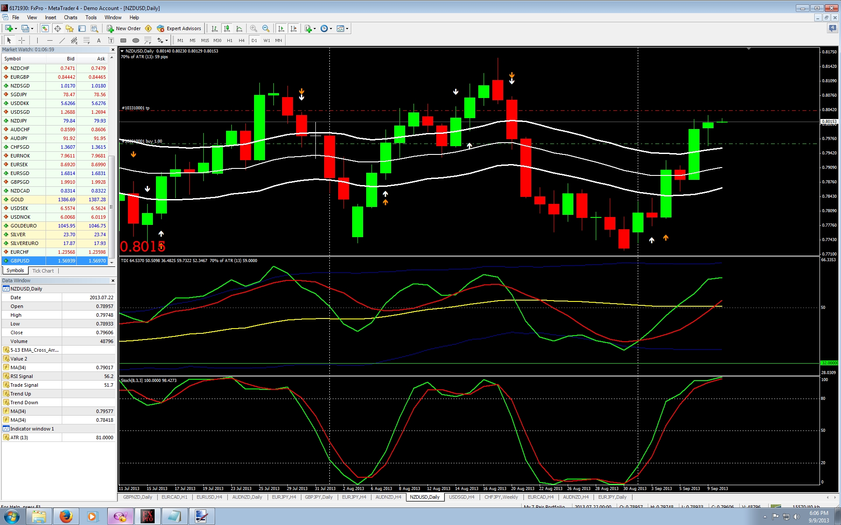Viewport: 841px width, 525px height.
Task: Expand the New Chart dropdown arrow
Action: click(16, 28)
